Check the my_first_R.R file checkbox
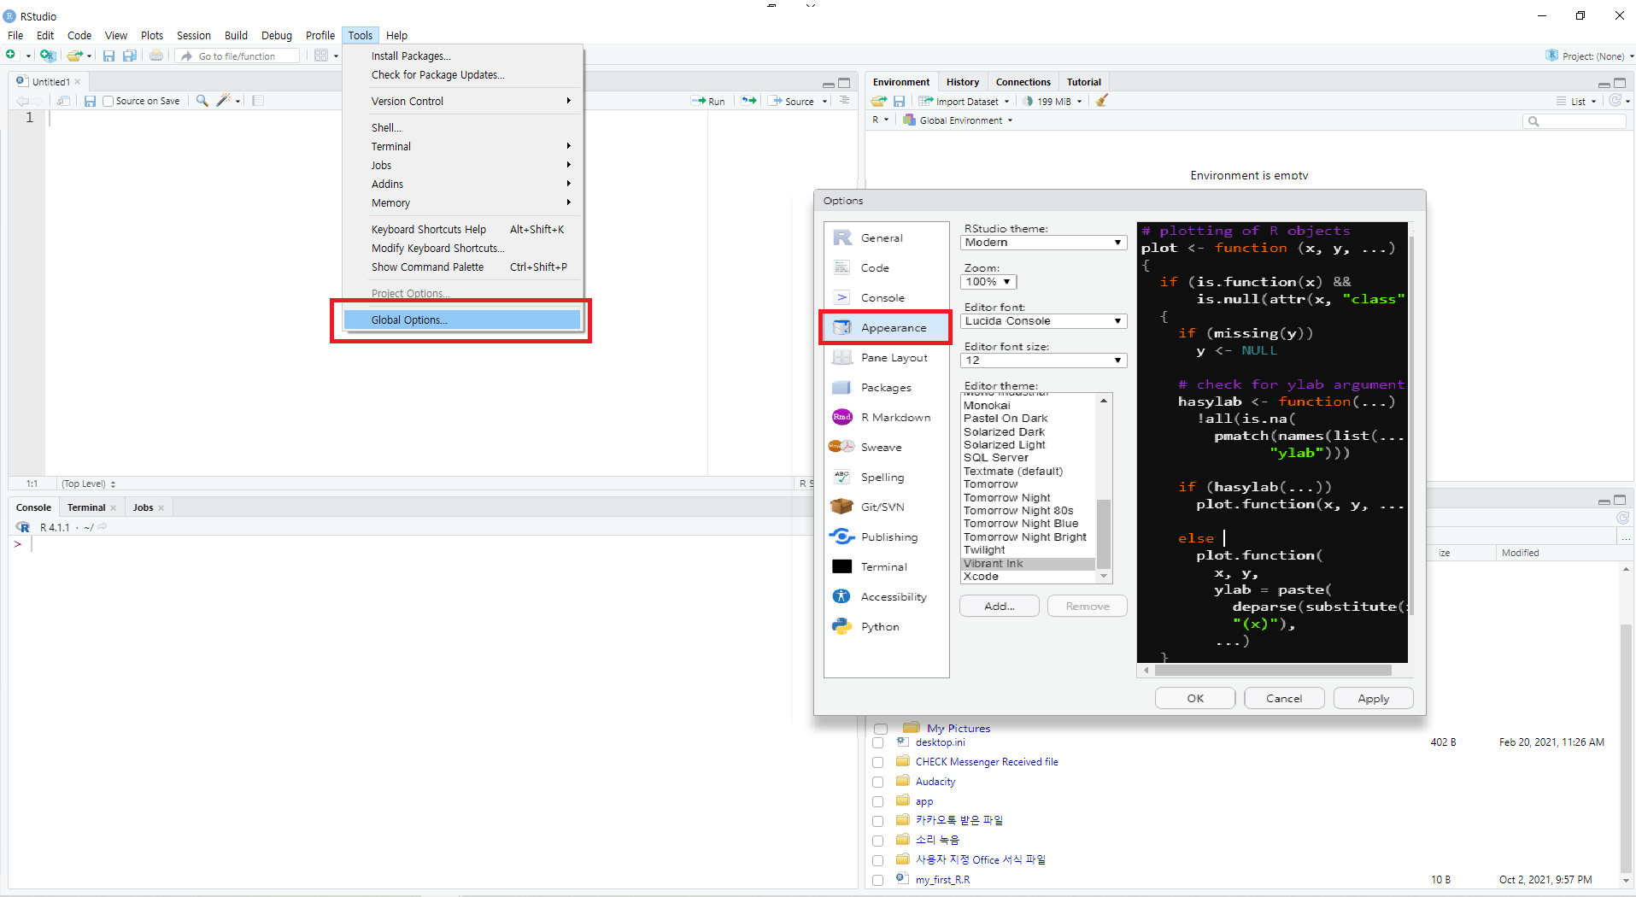This screenshot has height=897, width=1636. click(878, 881)
